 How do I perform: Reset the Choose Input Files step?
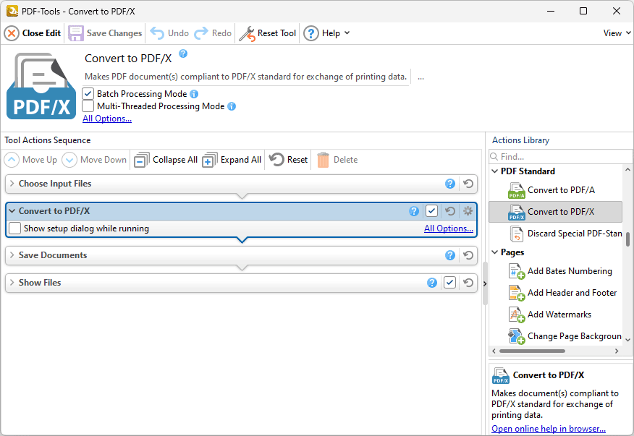(468, 184)
